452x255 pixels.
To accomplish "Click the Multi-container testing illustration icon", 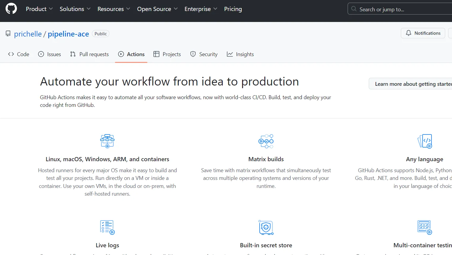I will (425, 227).
